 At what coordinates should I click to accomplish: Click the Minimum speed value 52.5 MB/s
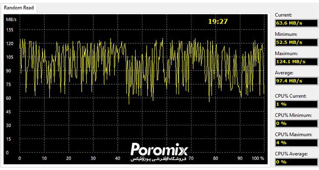tap(296, 42)
